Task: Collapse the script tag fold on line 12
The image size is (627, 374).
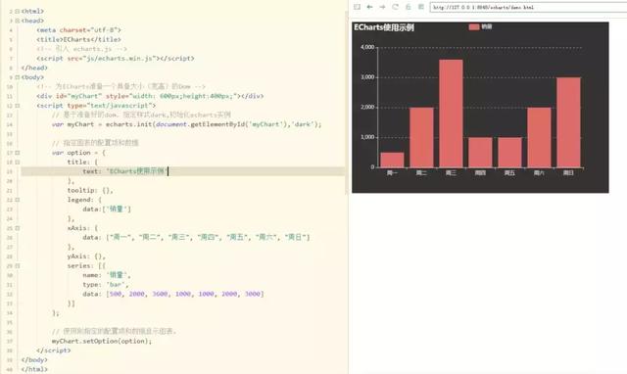Action: (18, 106)
